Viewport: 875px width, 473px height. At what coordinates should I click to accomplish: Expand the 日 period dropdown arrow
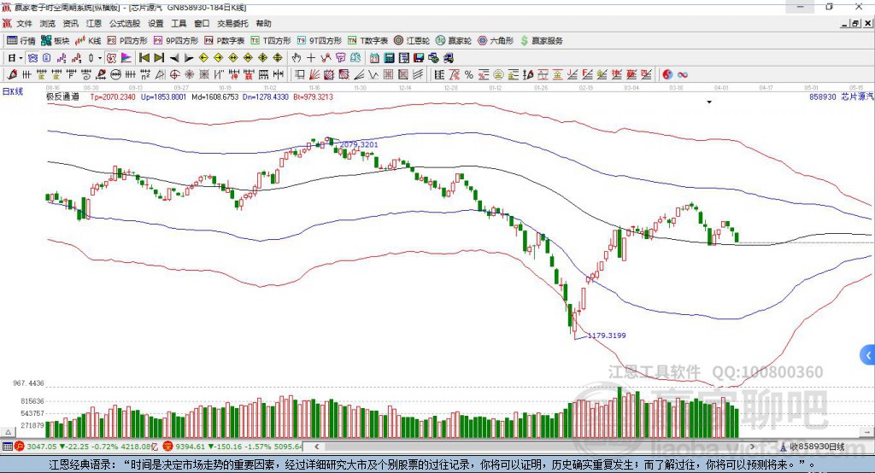pos(21,58)
